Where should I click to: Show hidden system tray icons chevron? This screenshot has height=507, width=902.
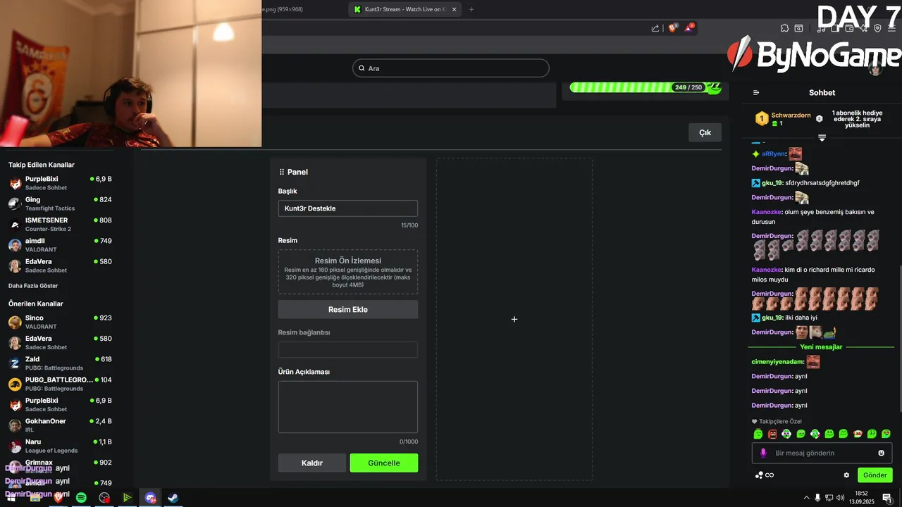tap(806, 498)
